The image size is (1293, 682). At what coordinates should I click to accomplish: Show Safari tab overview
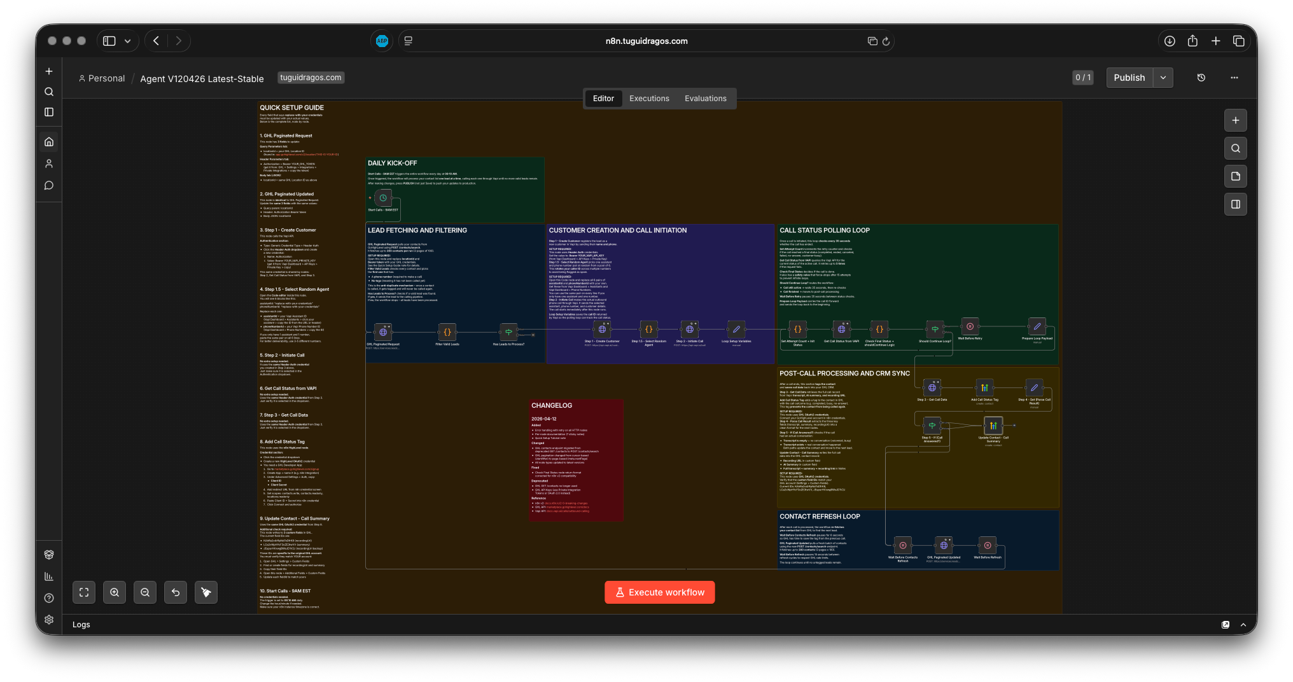(1238, 41)
